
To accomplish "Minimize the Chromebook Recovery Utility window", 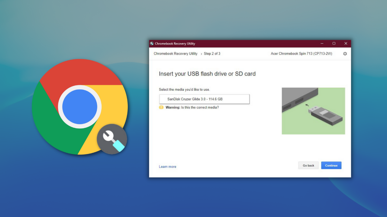I will [x=322, y=43].
